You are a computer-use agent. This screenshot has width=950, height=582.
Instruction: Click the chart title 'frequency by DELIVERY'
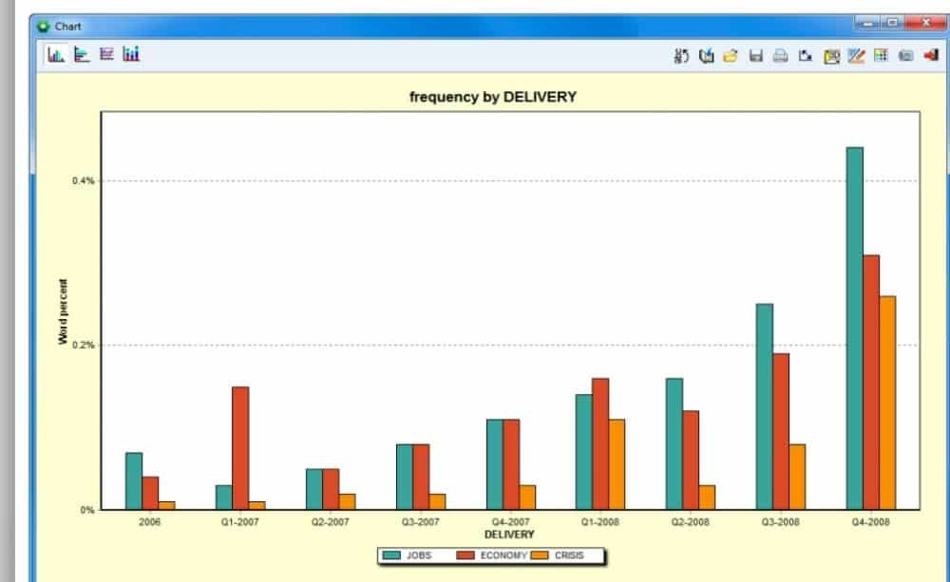492,97
